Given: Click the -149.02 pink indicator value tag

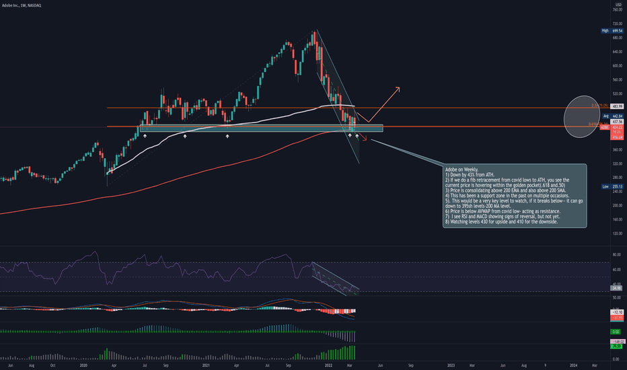Looking at the screenshot, I should pos(617,342).
